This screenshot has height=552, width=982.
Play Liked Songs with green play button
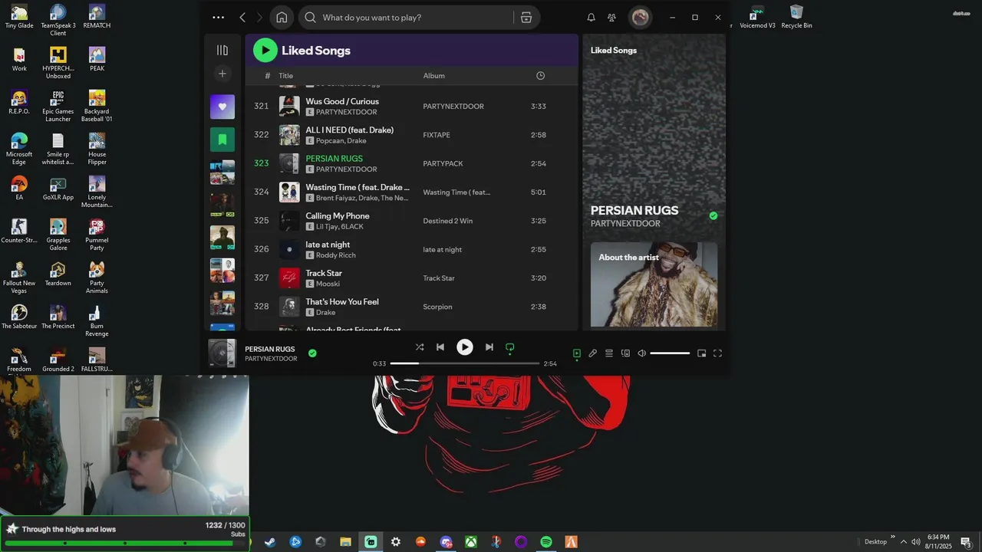pos(265,51)
